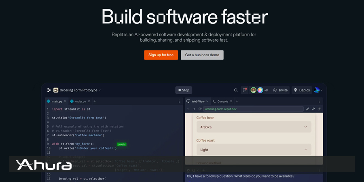Open the Coffee bean Arabica dropdown
364x182 pixels.
(254, 127)
